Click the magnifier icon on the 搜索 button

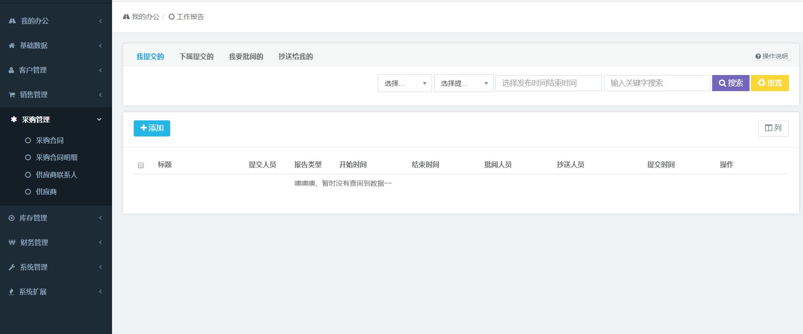722,83
